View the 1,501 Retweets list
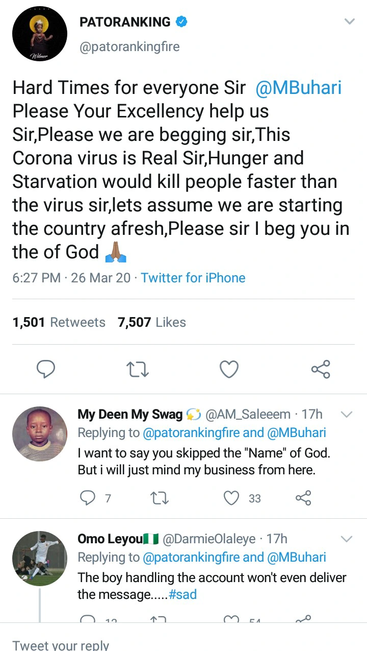Screen dimensions: 367x651 click(x=59, y=322)
